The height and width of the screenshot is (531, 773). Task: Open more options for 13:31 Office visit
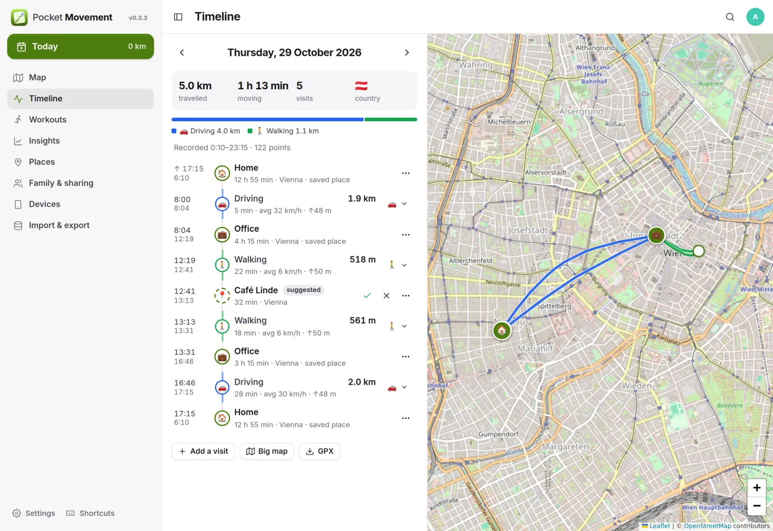(x=406, y=357)
